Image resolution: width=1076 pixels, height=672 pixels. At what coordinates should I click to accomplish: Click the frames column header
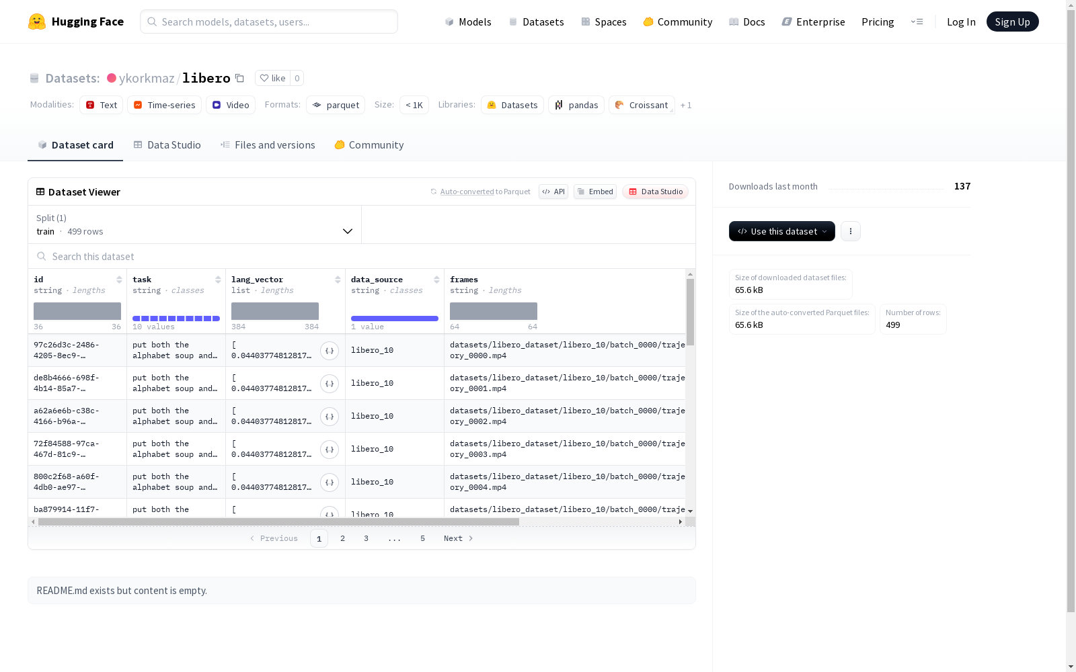click(464, 280)
